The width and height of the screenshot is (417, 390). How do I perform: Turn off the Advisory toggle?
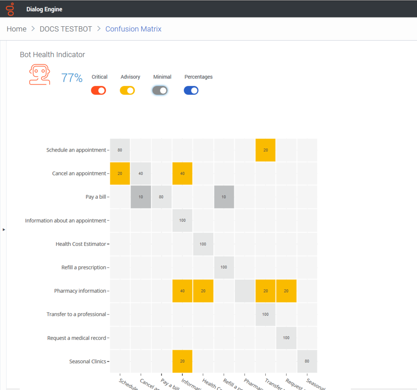pyautogui.click(x=127, y=91)
